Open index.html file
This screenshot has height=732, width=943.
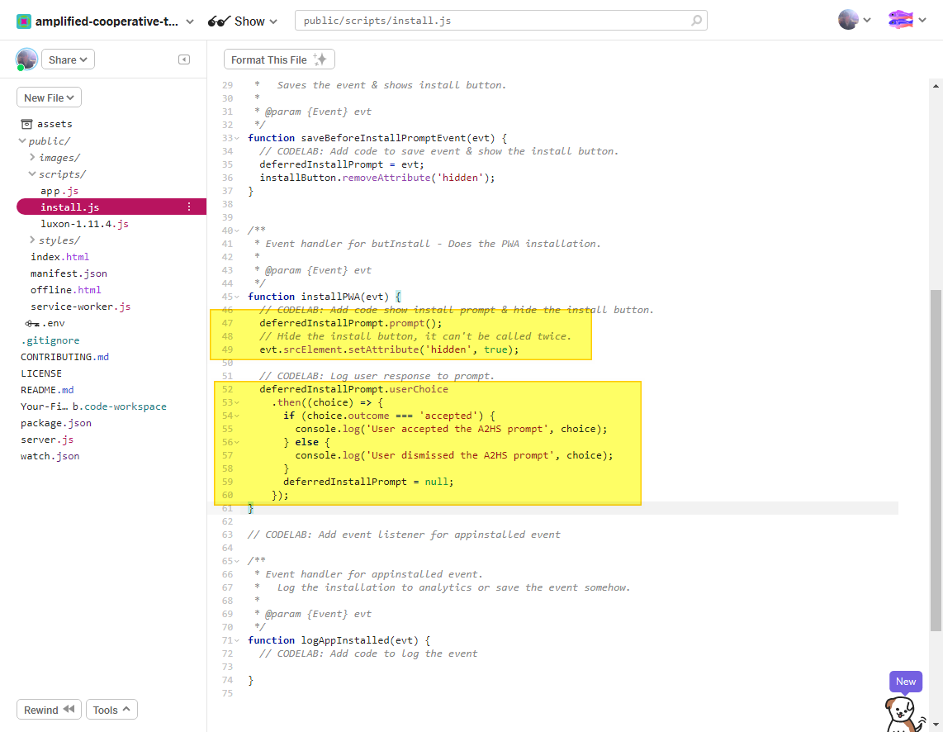coord(59,257)
